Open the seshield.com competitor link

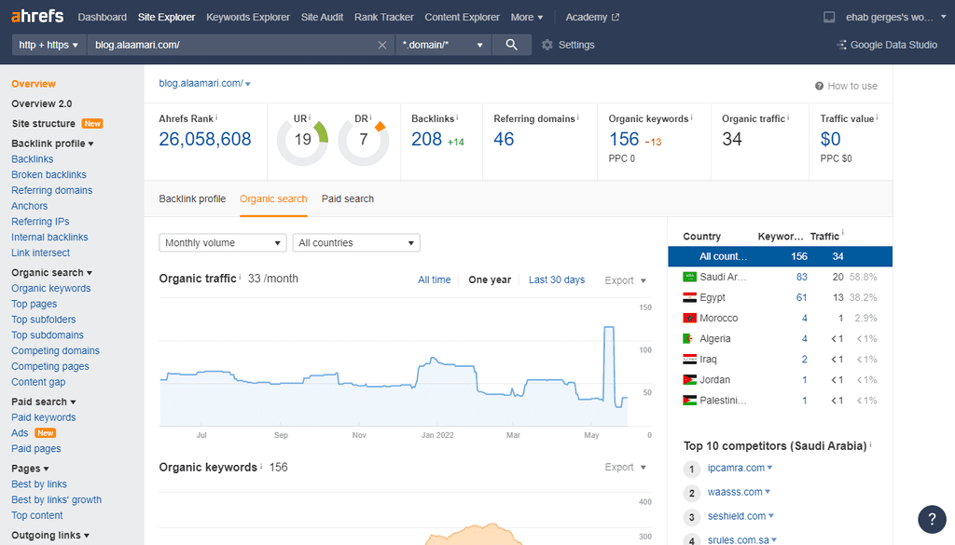(x=737, y=516)
